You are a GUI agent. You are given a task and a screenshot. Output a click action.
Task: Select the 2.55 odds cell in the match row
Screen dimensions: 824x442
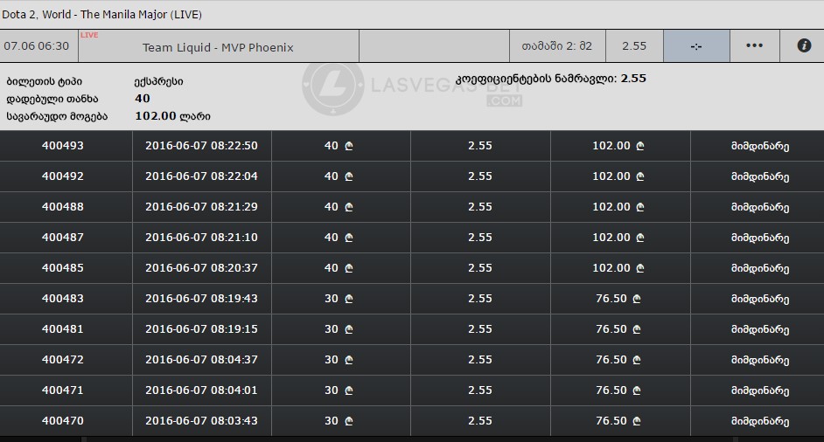coord(634,46)
